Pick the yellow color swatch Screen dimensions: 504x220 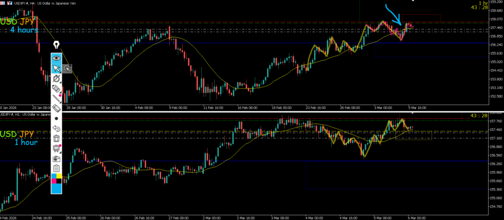pyautogui.click(x=59, y=176)
